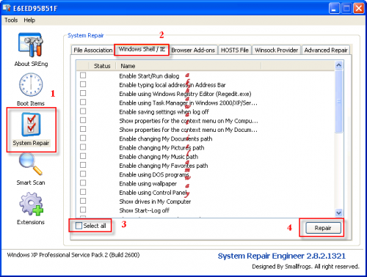367x277 pixels.
Task: Launch Smart Scan magnifier icon
Action: (x=31, y=164)
